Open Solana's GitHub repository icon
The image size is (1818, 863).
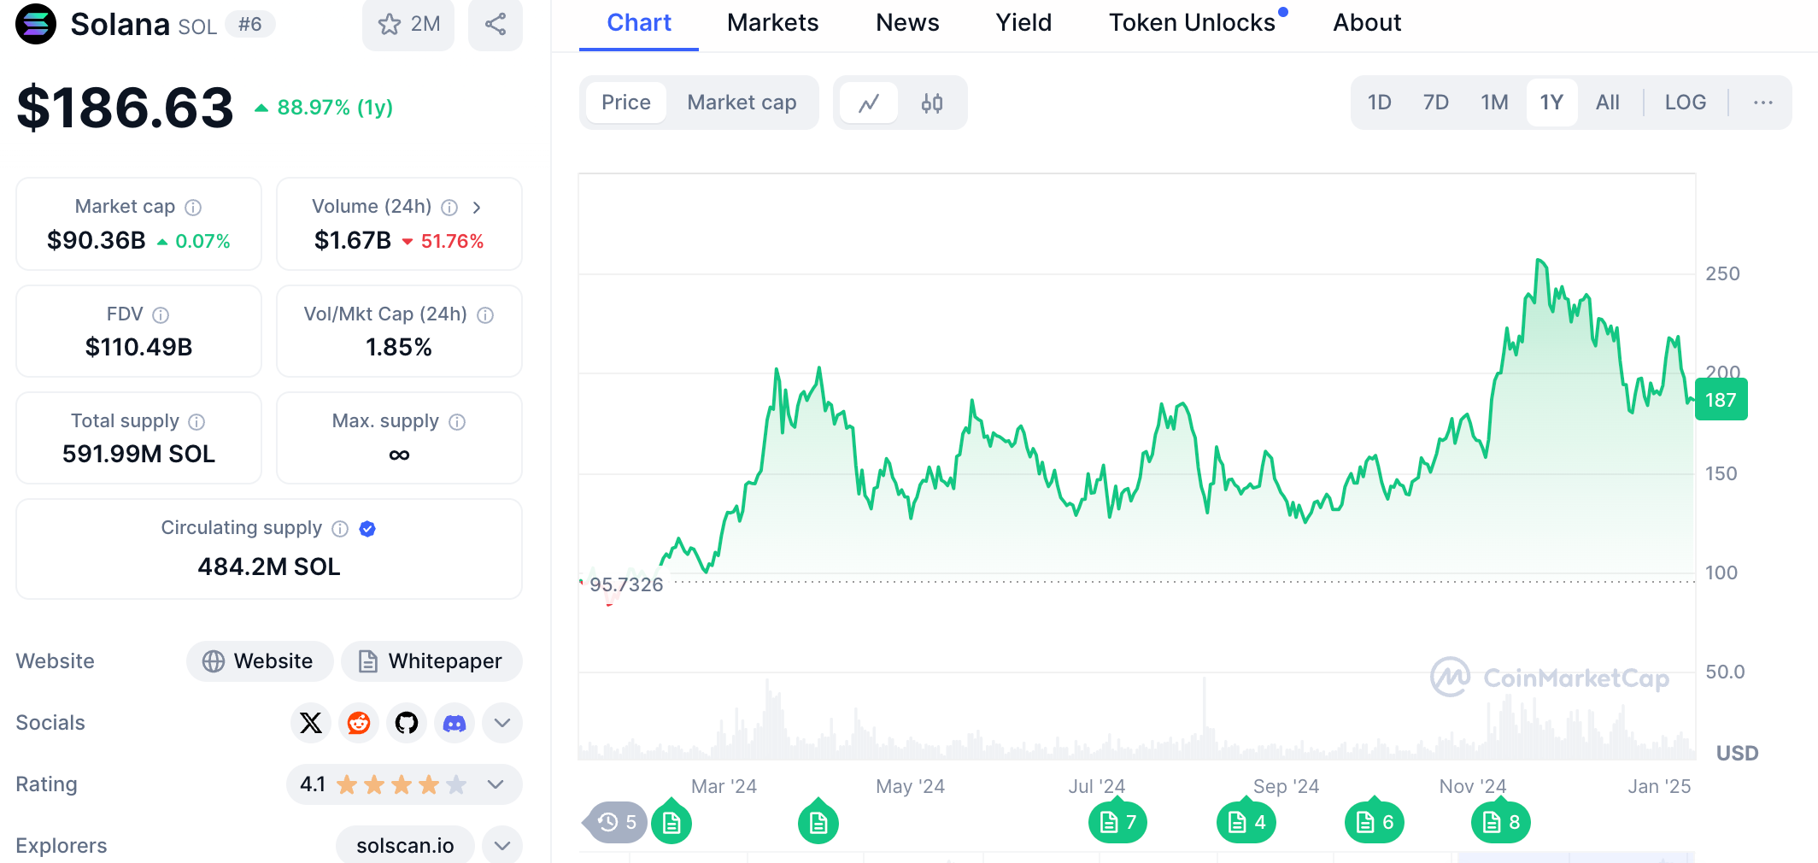(406, 722)
